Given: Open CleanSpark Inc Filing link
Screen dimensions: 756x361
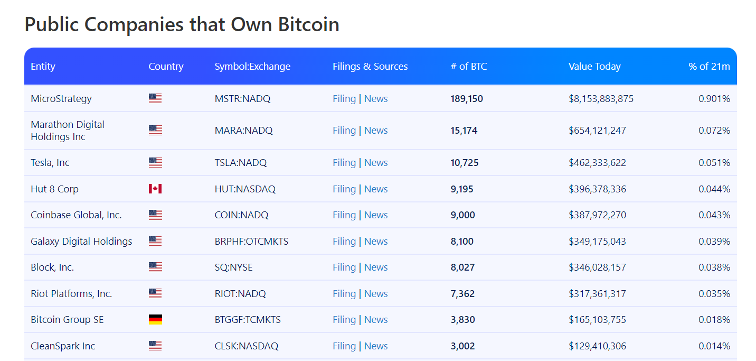Looking at the screenshot, I should [344, 346].
